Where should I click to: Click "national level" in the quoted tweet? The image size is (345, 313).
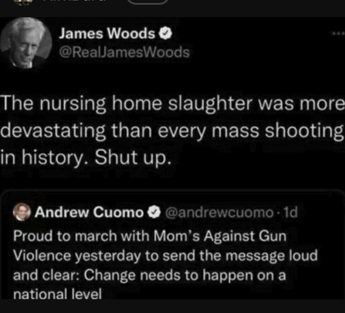coord(57,294)
